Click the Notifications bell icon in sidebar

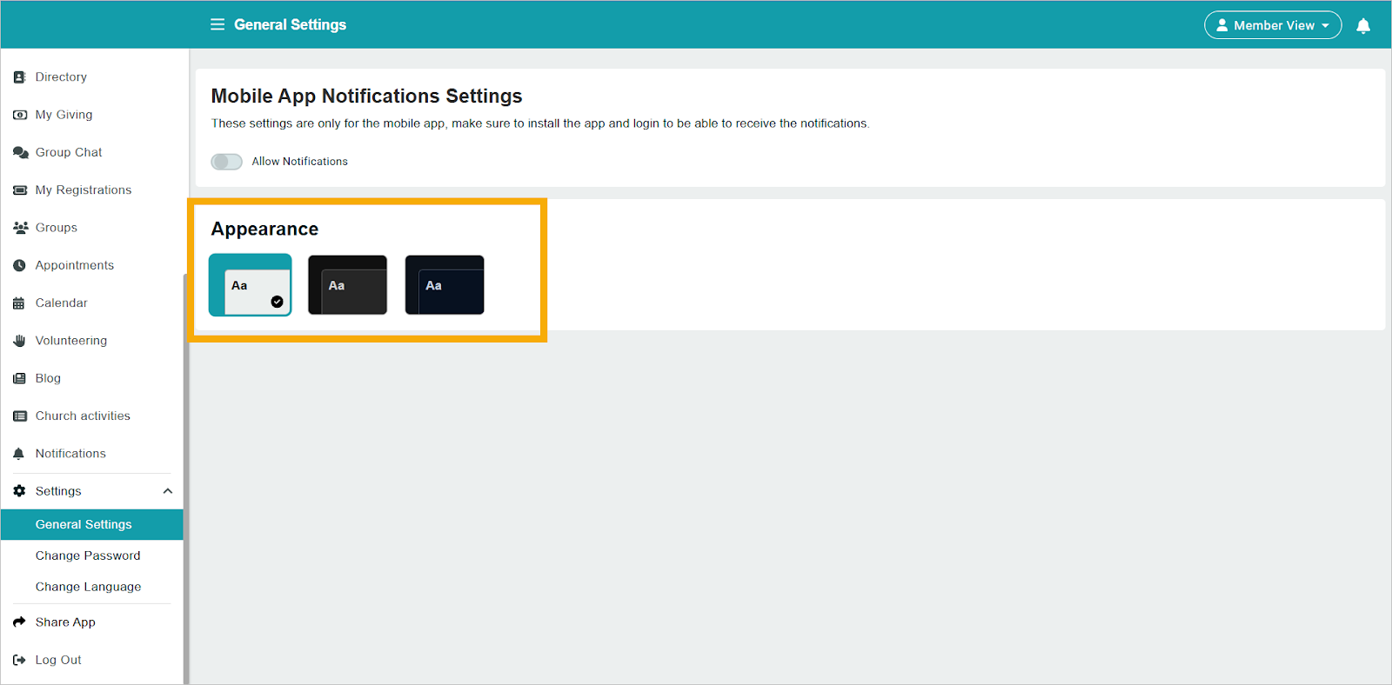pyautogui.click(x=19, y=454)
